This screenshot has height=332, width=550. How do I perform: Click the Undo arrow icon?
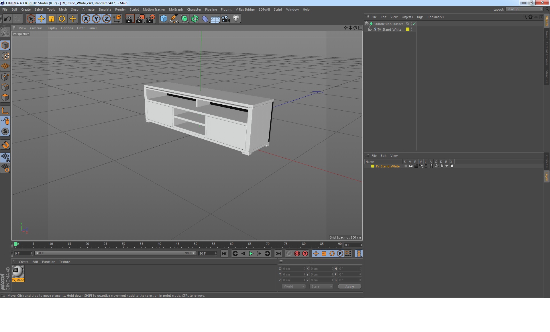7,19
